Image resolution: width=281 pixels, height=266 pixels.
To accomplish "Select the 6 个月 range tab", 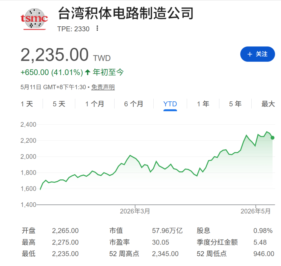I will point(134,104).
